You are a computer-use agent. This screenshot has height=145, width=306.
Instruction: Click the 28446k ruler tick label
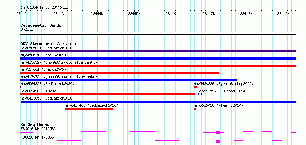(x=172, y=14)
